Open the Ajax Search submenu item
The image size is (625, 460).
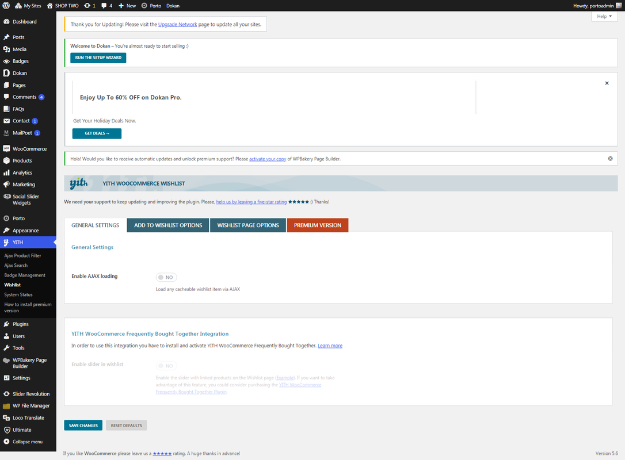(16, 265)
